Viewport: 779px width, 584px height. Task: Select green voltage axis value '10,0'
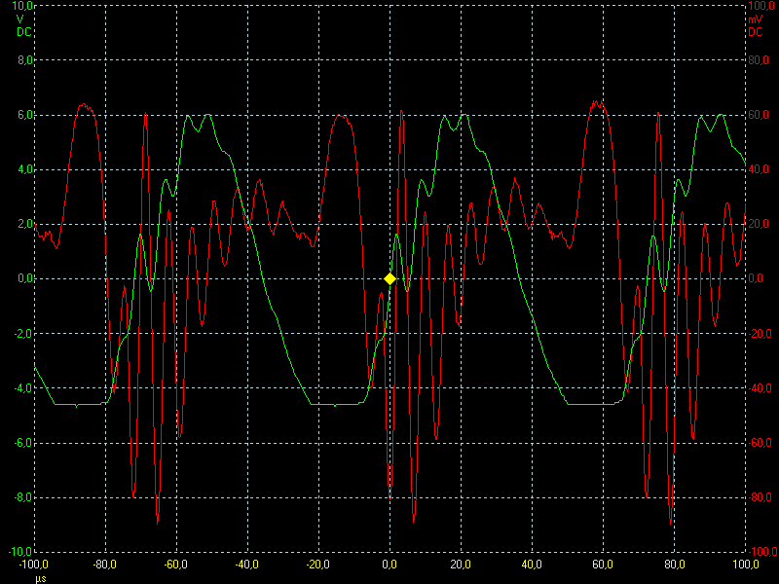21,6
